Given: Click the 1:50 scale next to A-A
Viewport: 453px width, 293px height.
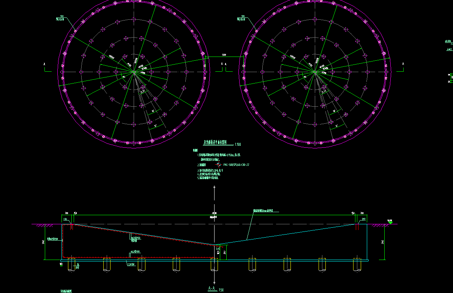Looking at the screenshot, I should point(221,290).
